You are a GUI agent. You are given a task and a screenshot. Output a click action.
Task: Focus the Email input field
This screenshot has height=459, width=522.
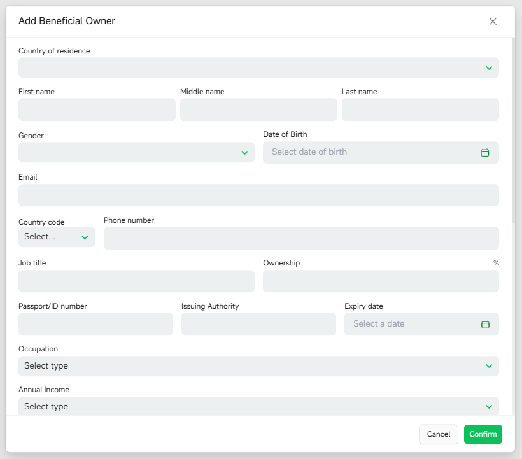(258, 195)
